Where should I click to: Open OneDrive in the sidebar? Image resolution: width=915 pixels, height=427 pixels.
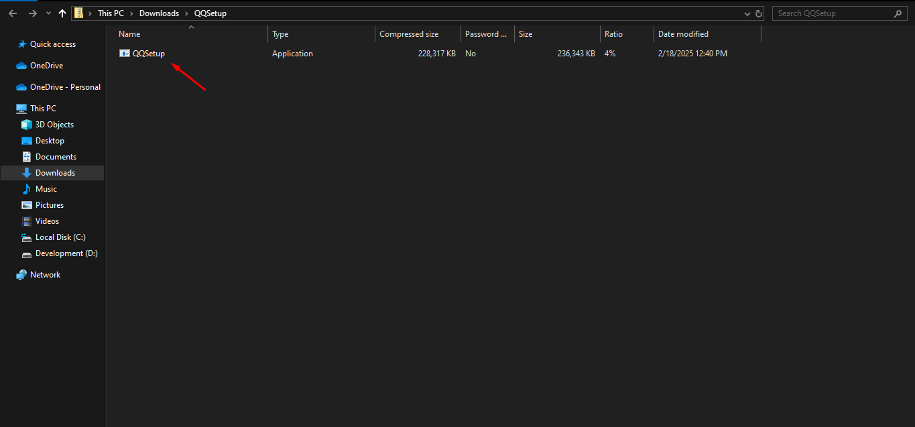[x=47, y=66]
